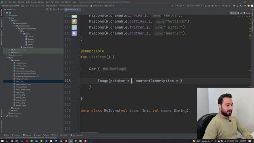Select weather_1.png drawable file
This screenshot has width=254, height=143.
[20, 105]
